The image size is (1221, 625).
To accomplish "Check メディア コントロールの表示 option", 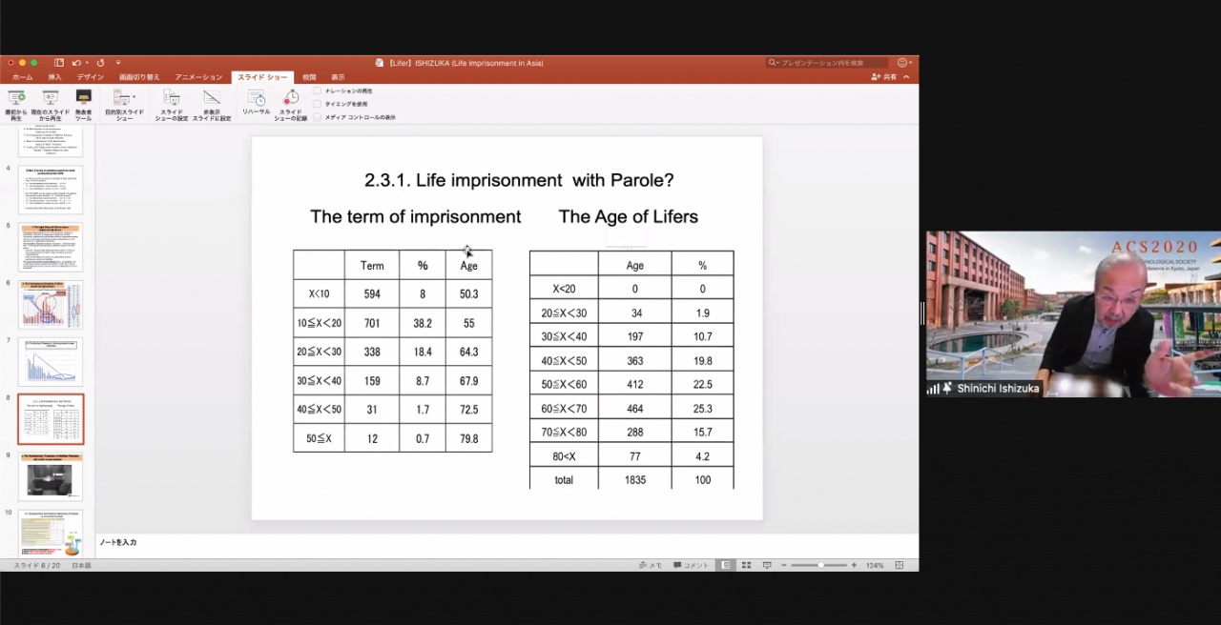I will click(x=318, y=117).
